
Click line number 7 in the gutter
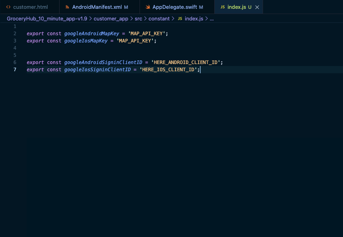tap(15, 70)
